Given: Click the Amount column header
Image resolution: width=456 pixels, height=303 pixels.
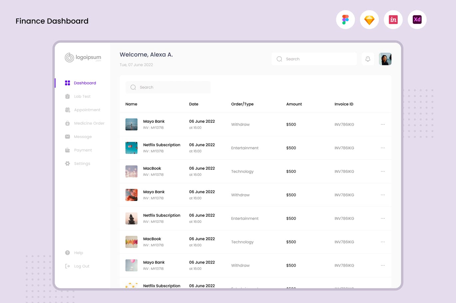Looking at the screenshot, I should (294, 104).
